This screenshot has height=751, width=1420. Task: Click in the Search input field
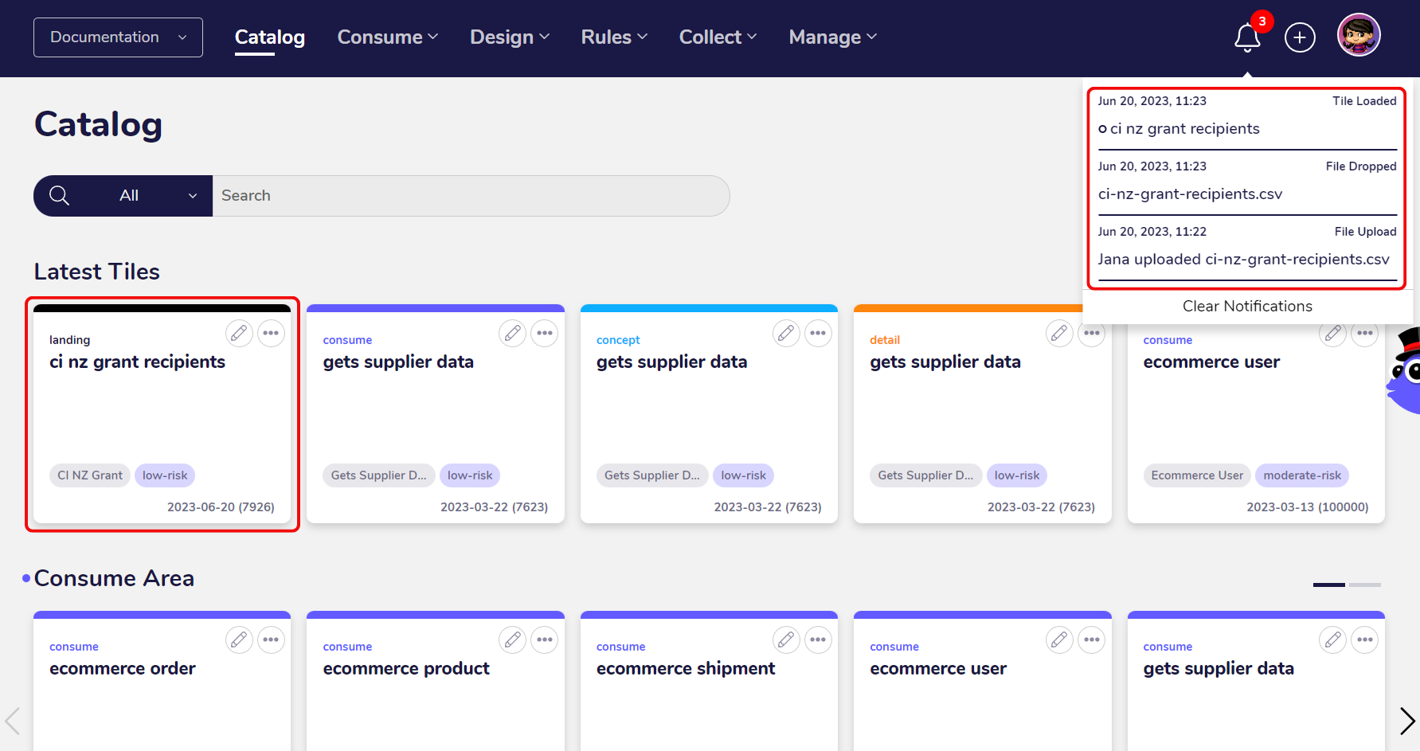(x=471, y=196)
